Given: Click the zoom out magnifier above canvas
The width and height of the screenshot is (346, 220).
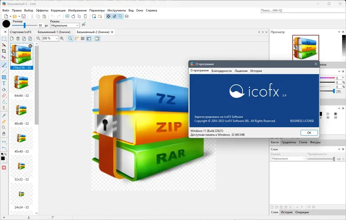Looking at the screenshot, I should tap(38, 39).
